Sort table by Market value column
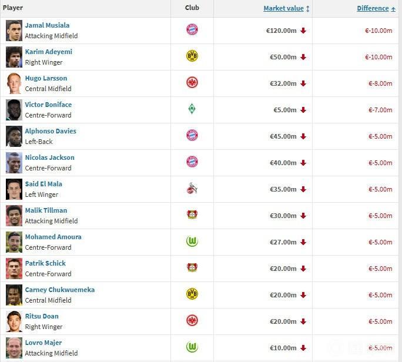Image resolution: width=402 pixels, height=362 pixels. pos(283,8)
